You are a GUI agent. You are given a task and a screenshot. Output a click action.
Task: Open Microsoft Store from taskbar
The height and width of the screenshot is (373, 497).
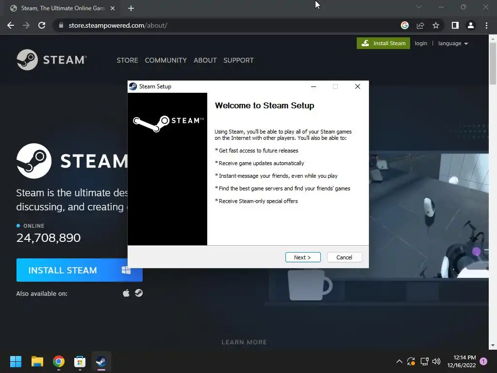pos(80,361)
